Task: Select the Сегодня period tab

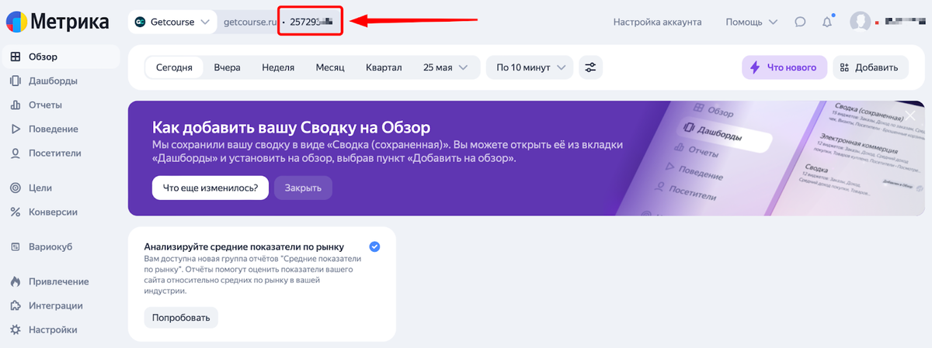Action: point(174,67)
